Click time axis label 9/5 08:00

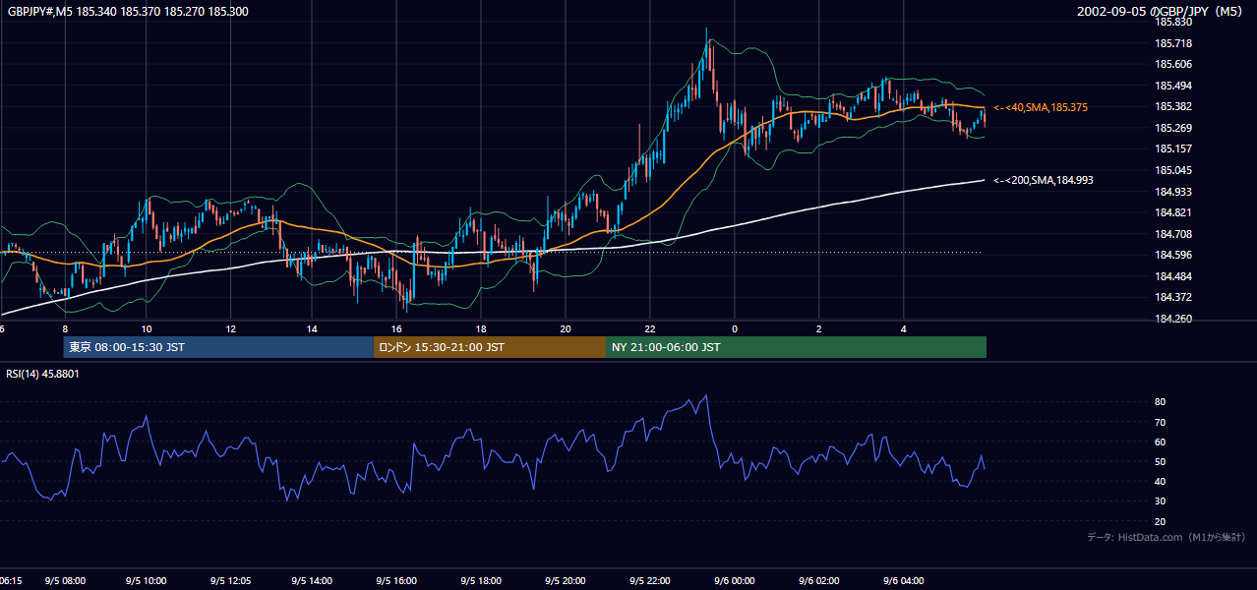point(65,581)
